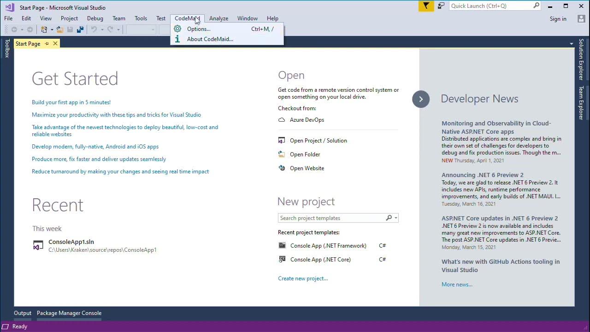Expand the Solution Explorer side tab
The height and width of the screenshot is (332, 590).
[581, 59]
